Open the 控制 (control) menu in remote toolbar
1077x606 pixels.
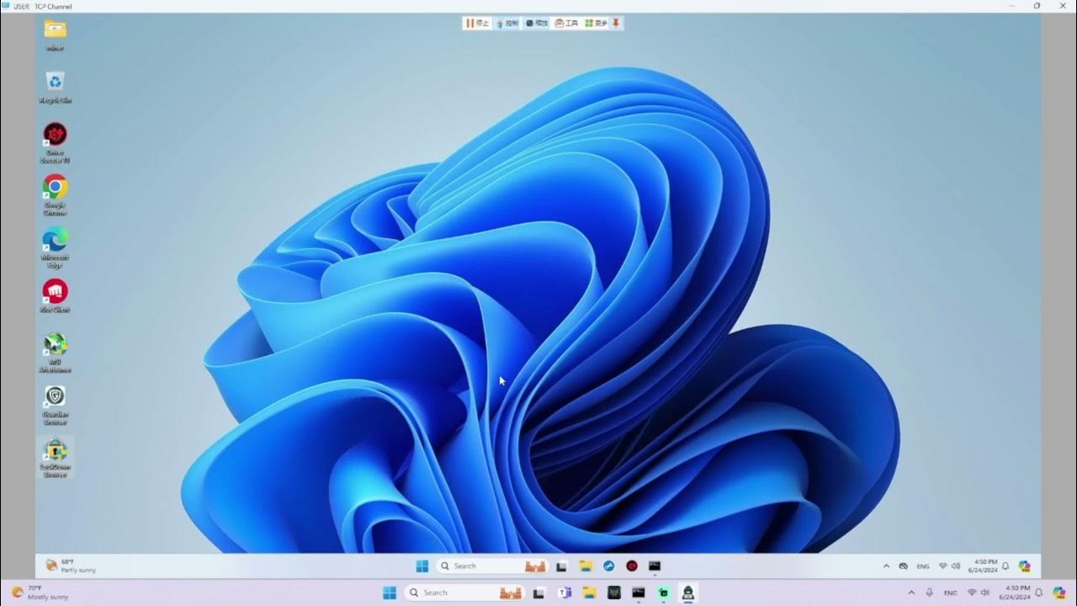point(507,24)
